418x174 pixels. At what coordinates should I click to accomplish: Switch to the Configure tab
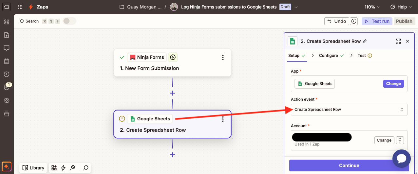point(332,56)
